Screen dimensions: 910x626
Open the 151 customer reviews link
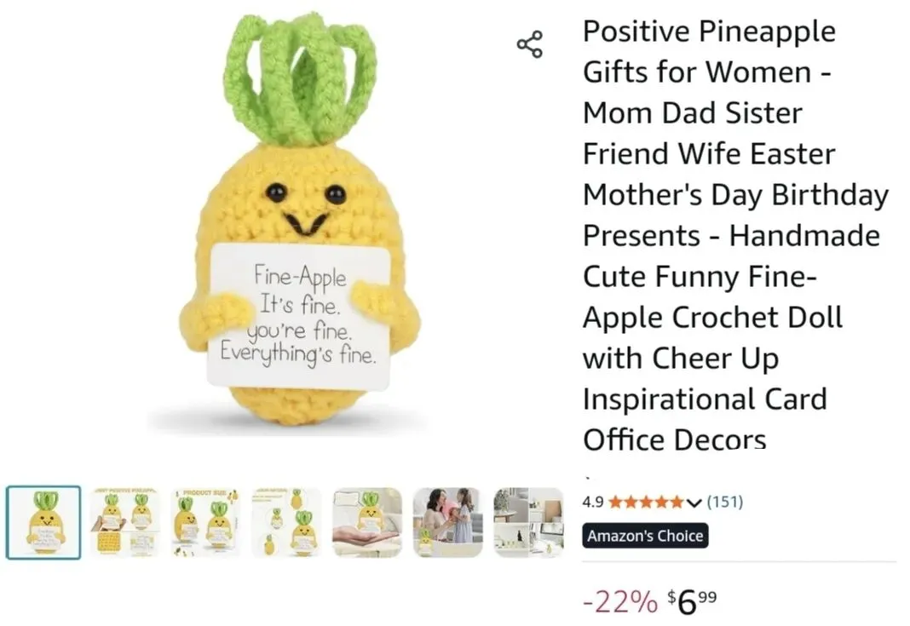pyautogui.click(x=724, y=502)
